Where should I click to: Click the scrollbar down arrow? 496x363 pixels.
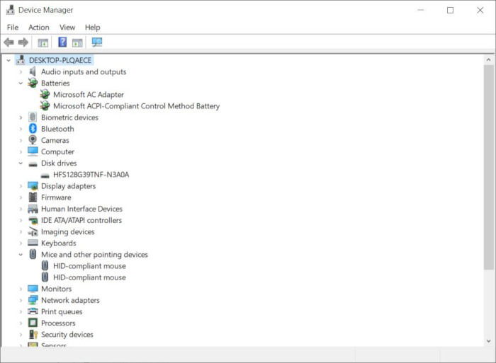[488, 341]
